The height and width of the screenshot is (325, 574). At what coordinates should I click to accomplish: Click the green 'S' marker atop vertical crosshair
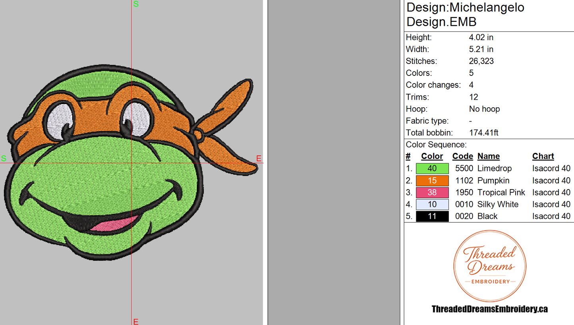point(136,4)
